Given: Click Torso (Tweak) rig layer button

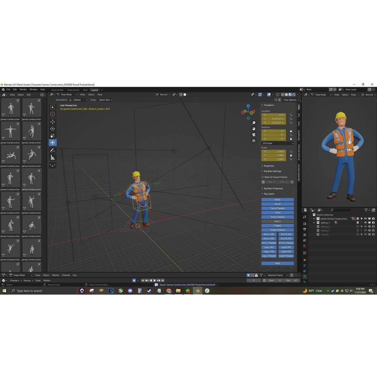Looking at the screenshot, I should pos(278,217).
